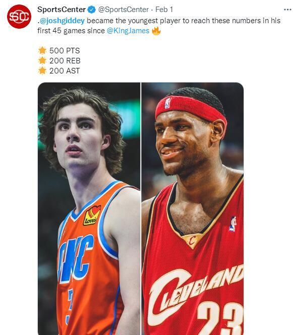Open the Feb 1 timestamp link
The height and width of the screenshot is (335, 293).
(x=164, y=10)
